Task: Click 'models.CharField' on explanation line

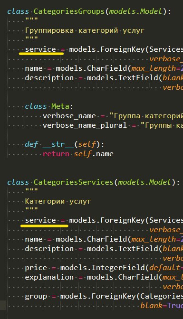Action: coord(123,277)
